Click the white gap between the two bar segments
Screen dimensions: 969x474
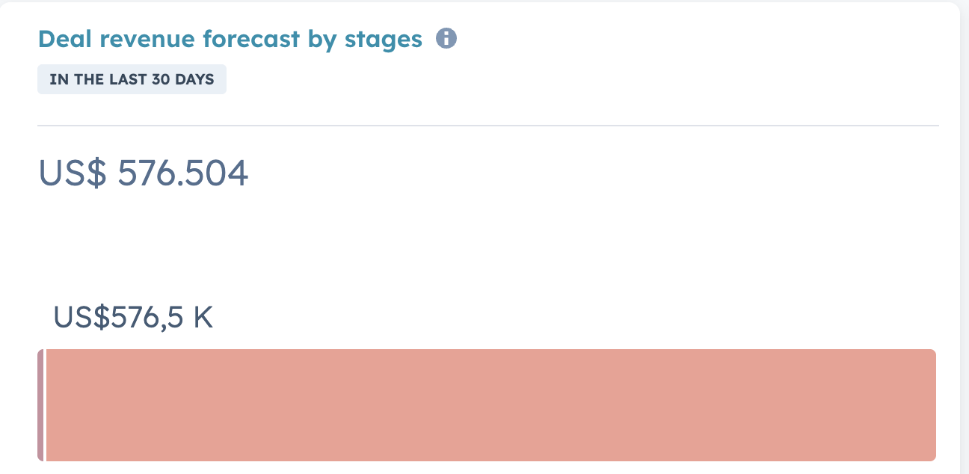pos(45,404)
